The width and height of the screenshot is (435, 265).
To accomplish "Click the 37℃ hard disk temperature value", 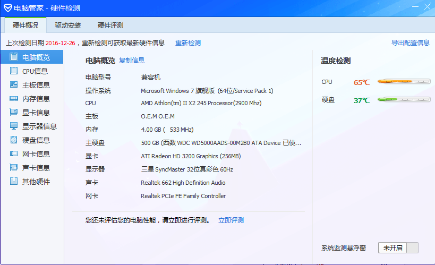I will [x=362, y=100].
